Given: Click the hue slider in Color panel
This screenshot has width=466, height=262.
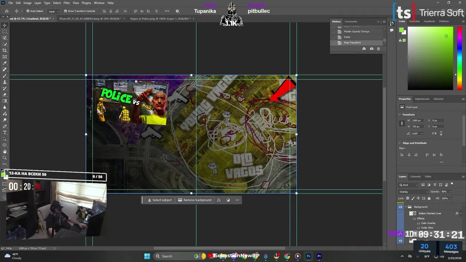Looking at the screenshot, I should pos(459,58).
